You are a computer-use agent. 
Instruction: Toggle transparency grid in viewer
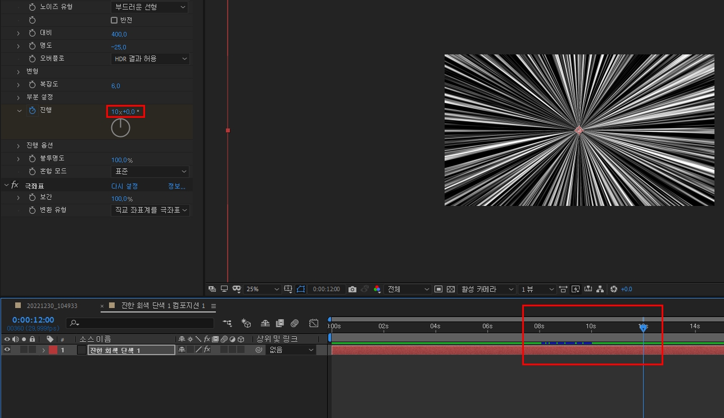tap(450, 289)
